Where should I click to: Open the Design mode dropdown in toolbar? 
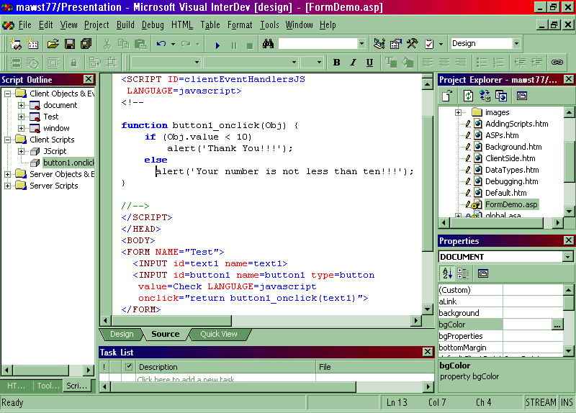tap(516, 44)
